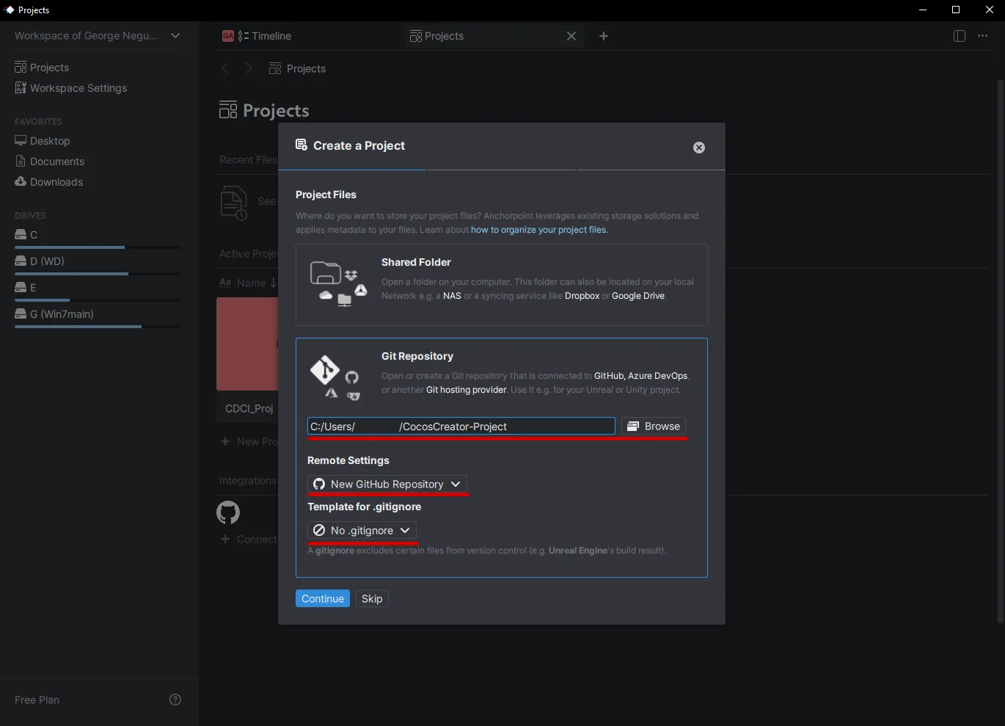
Task: Click the repository path input field
Action: [461, 426]
